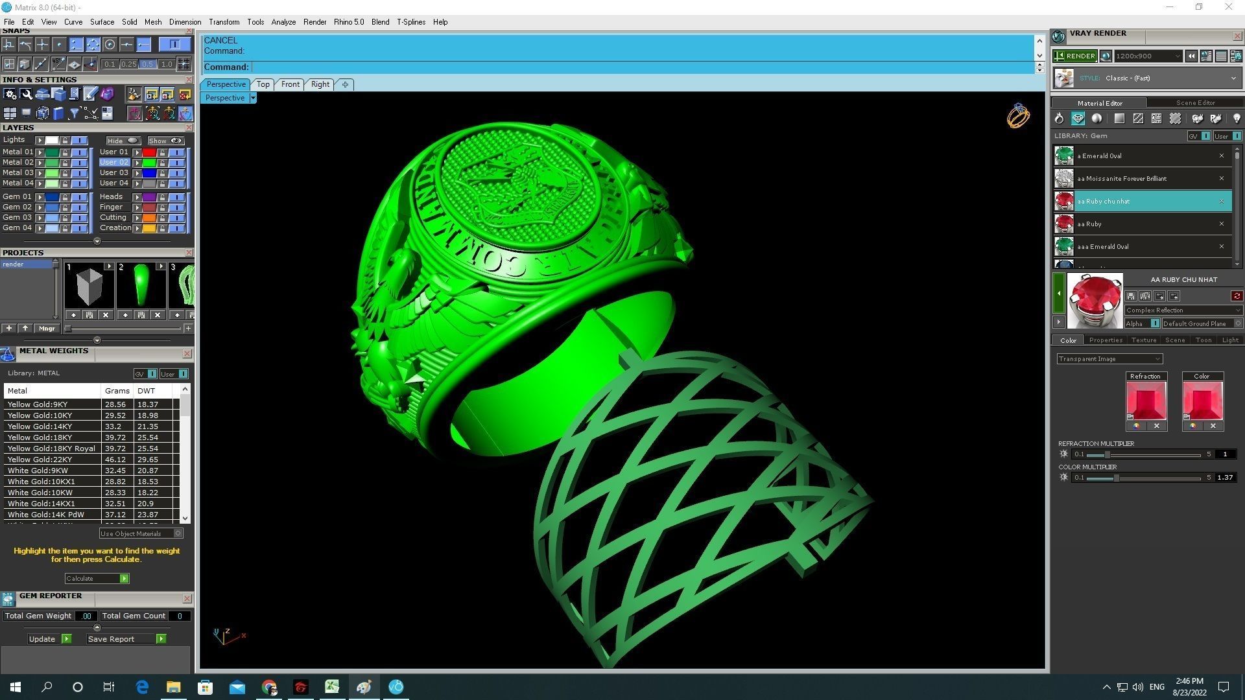Viewport: 1245px width, 700px height.
Task: Toggle the Metal 01 layer lock
Action: [x=65, y=152]
